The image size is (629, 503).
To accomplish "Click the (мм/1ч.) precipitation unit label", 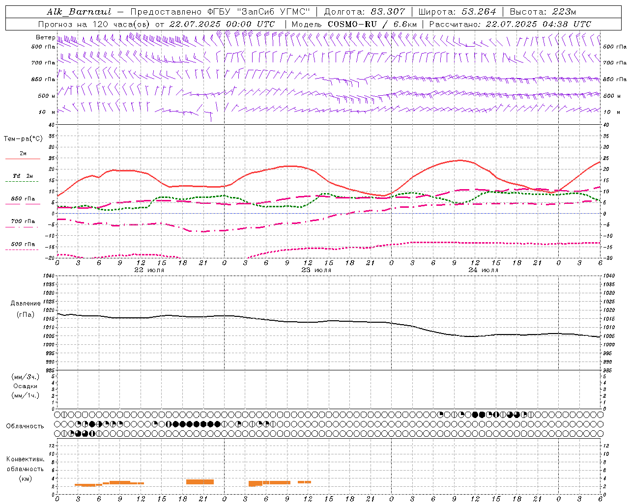I will tap(26, 395).
